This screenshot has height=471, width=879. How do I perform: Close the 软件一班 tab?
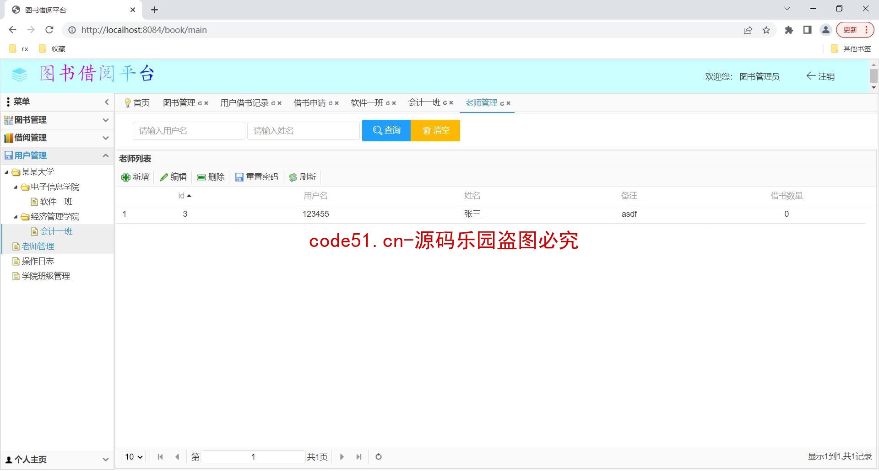point(394,103)
